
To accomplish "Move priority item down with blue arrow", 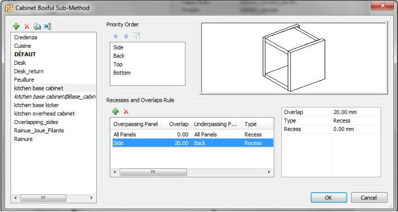I will click(x=115, y=36).
